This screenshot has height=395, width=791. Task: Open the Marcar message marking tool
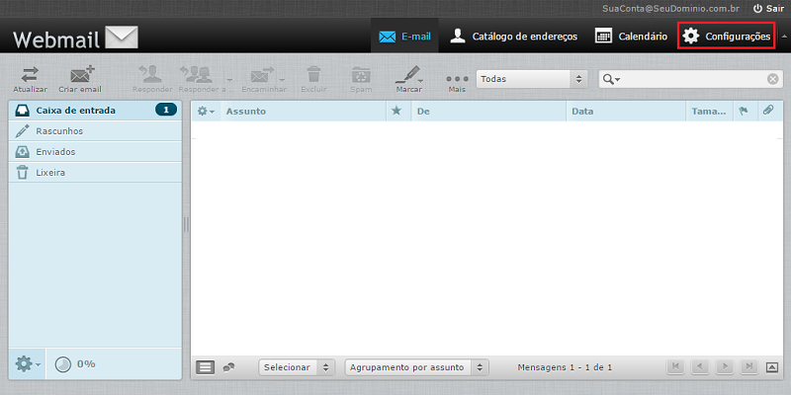pyautogui.click(x=408, y=75)
